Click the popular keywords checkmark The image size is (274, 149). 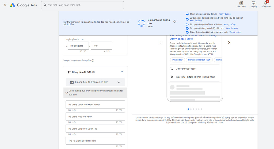(x=187, y=19)
